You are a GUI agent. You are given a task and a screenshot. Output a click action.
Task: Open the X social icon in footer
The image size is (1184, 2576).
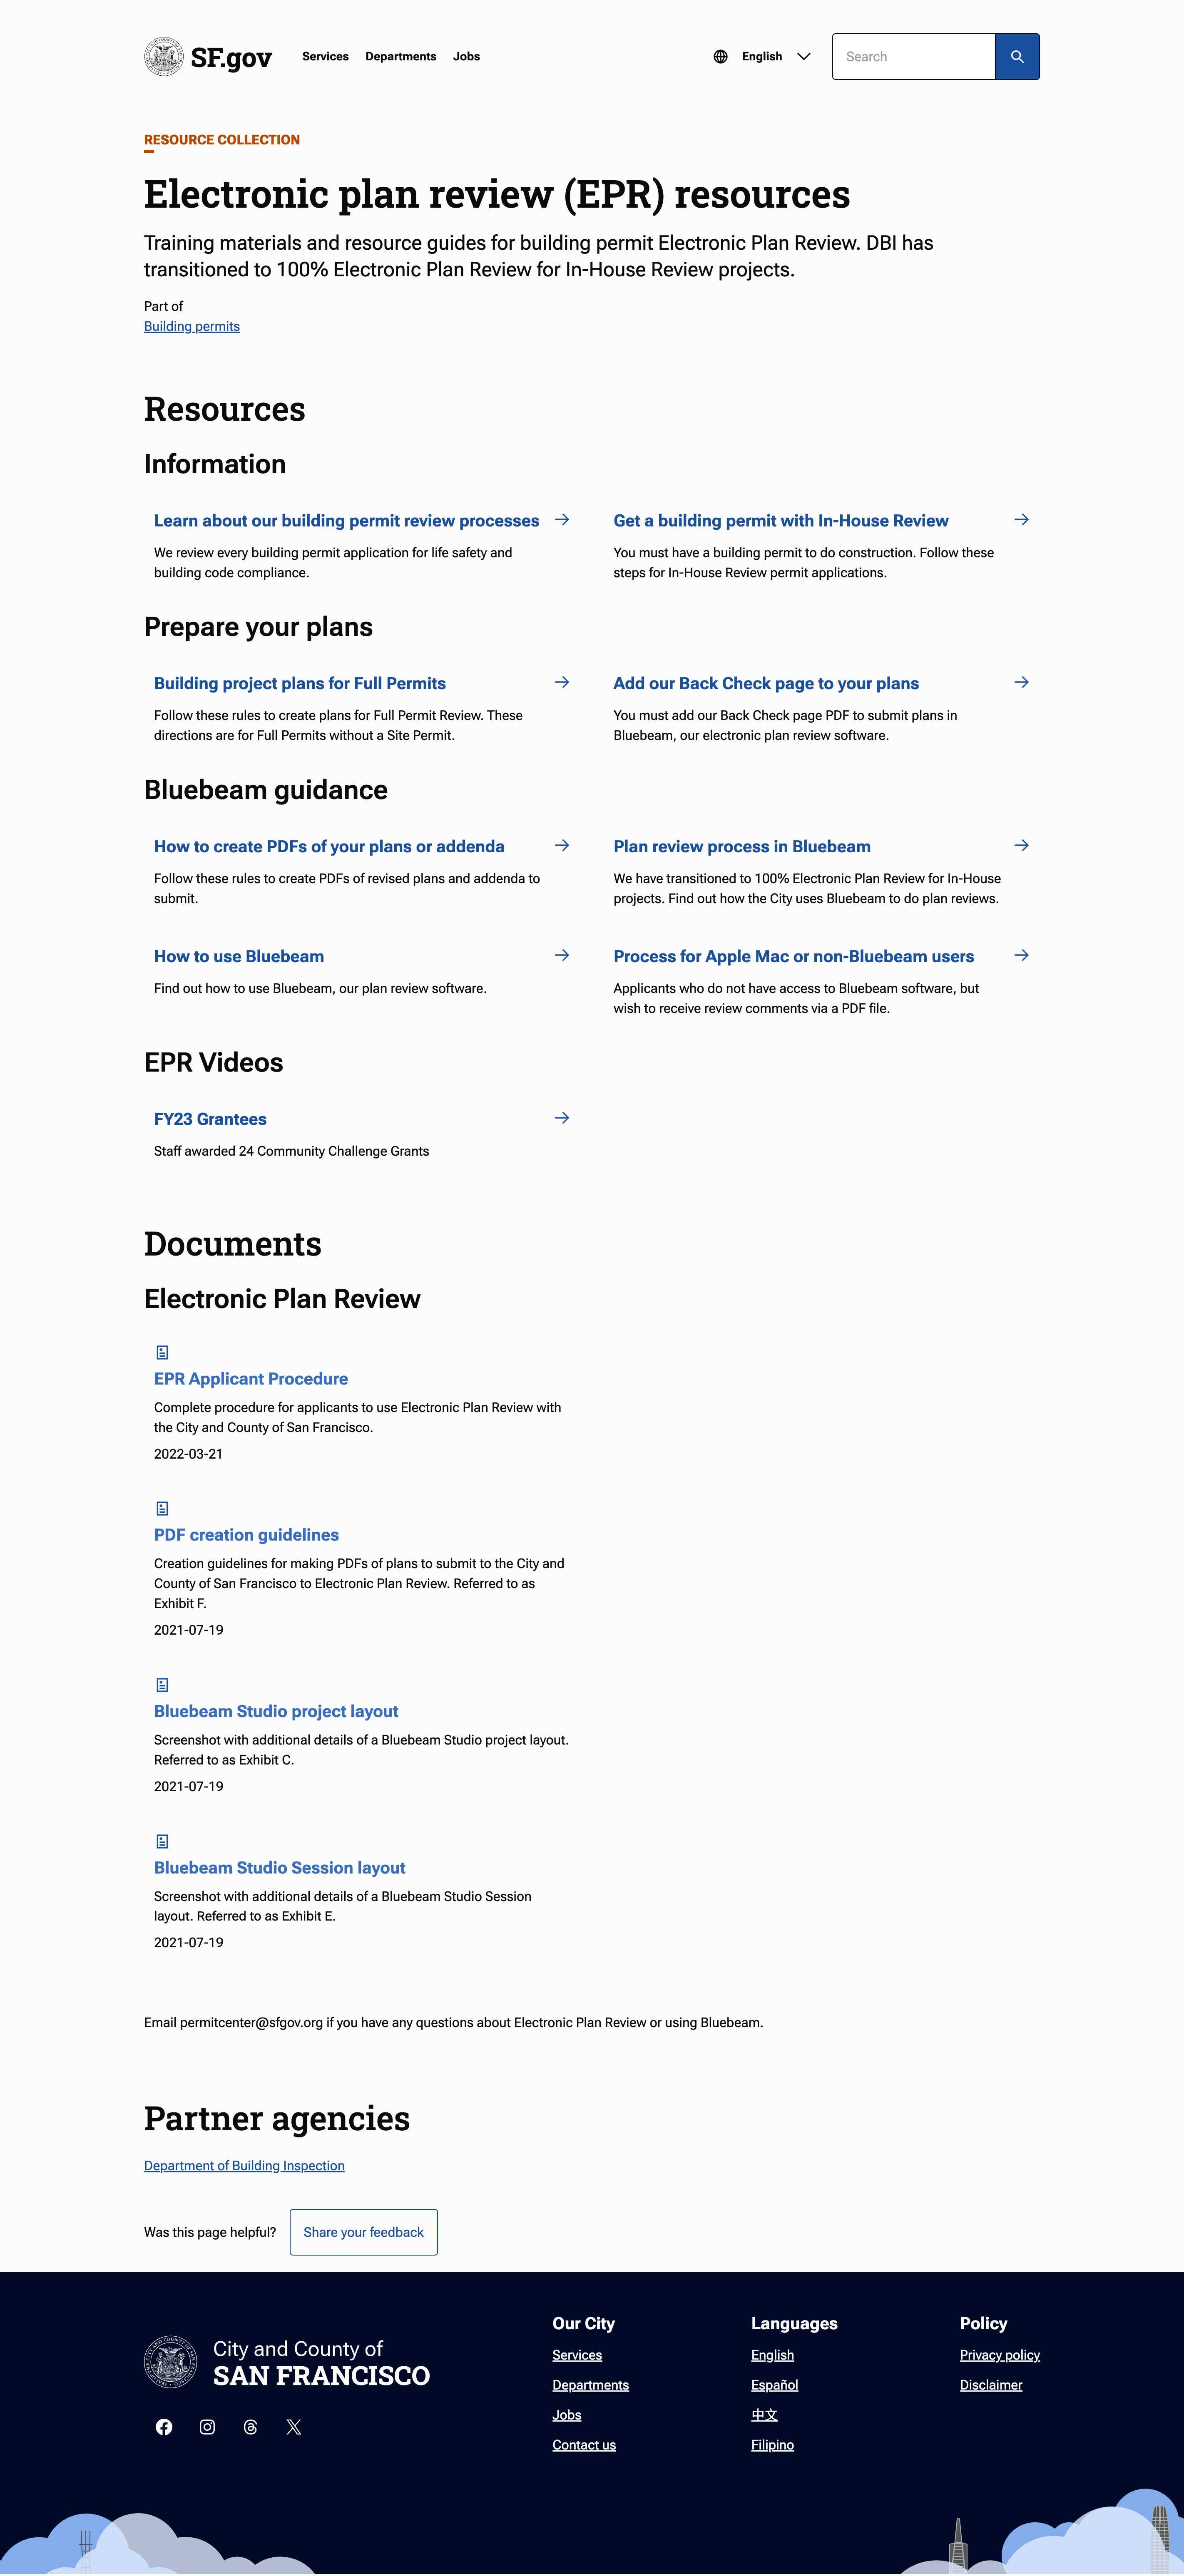pos(294,2427)
